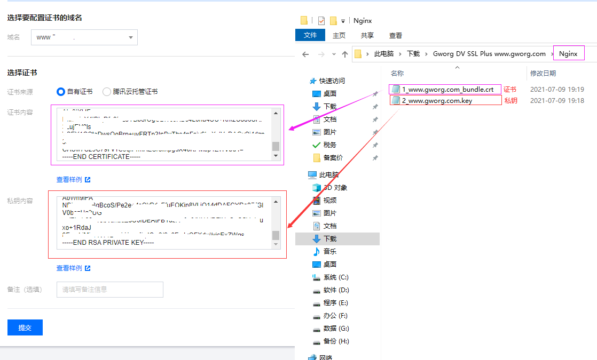Open the recent locations dropdown chevron
Image resolution: width=597 pixels, height=360 pixels.
(334, 54)
